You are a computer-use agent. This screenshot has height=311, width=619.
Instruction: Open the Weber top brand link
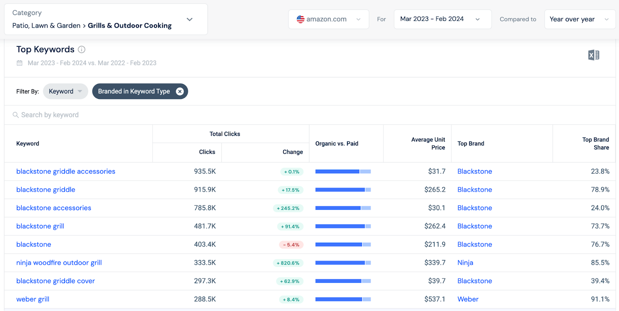[468, 299]
